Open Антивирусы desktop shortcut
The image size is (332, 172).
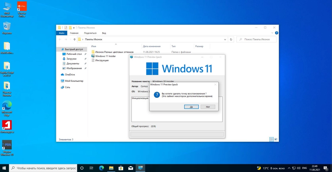7,127
